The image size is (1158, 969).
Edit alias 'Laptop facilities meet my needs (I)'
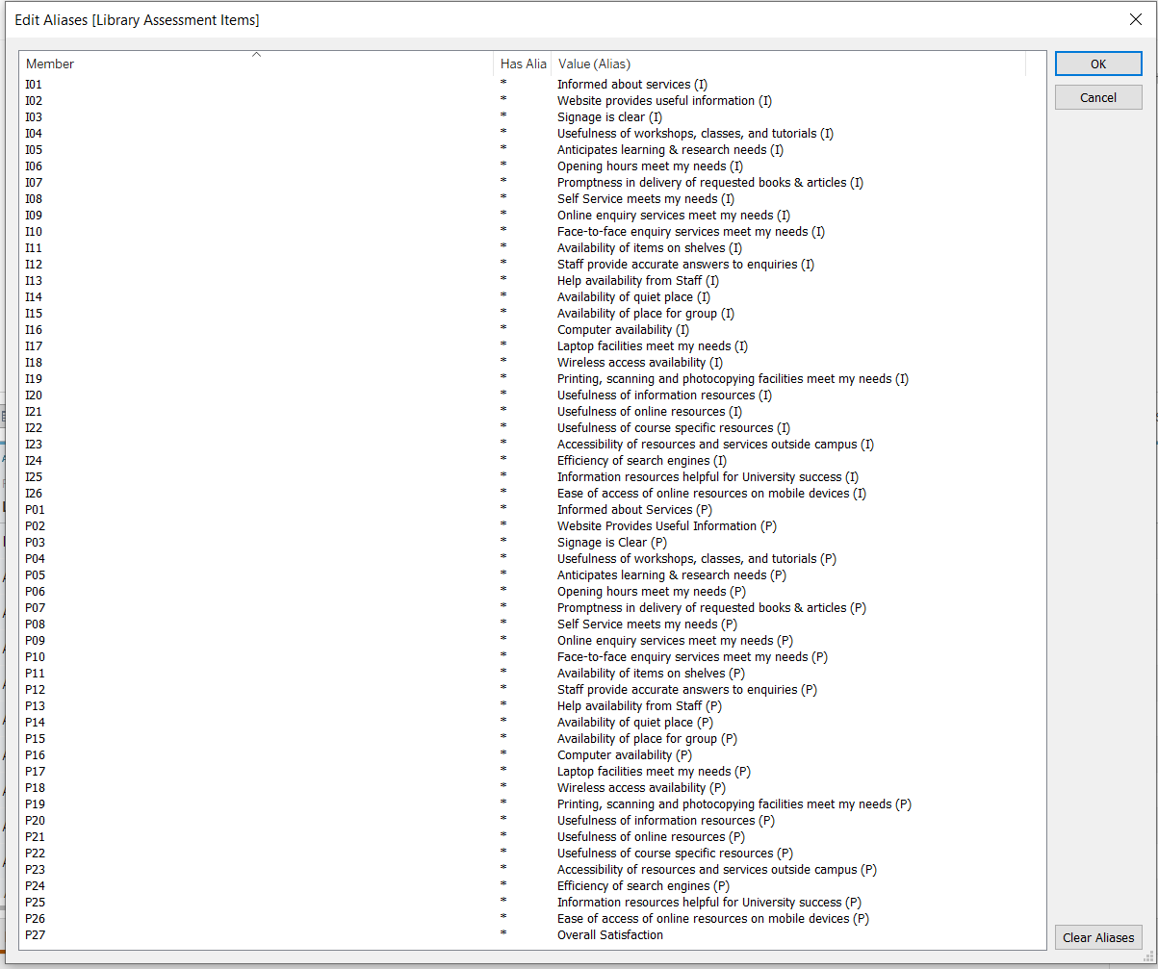[x=653, y=346]
